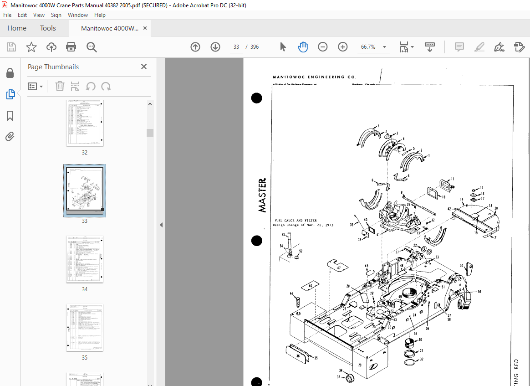Select the Highlight text tool
The width and height of the screenshot is (530, 386).
479,47
